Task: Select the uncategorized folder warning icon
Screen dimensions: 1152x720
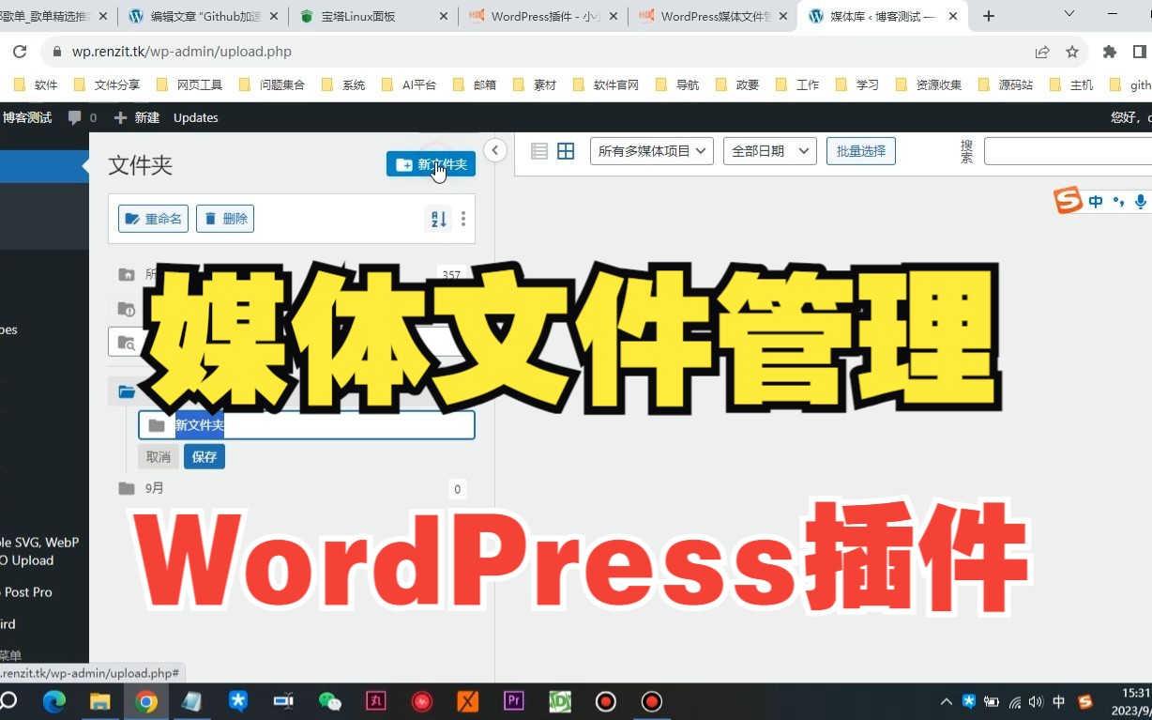Action: click(127, 308)
